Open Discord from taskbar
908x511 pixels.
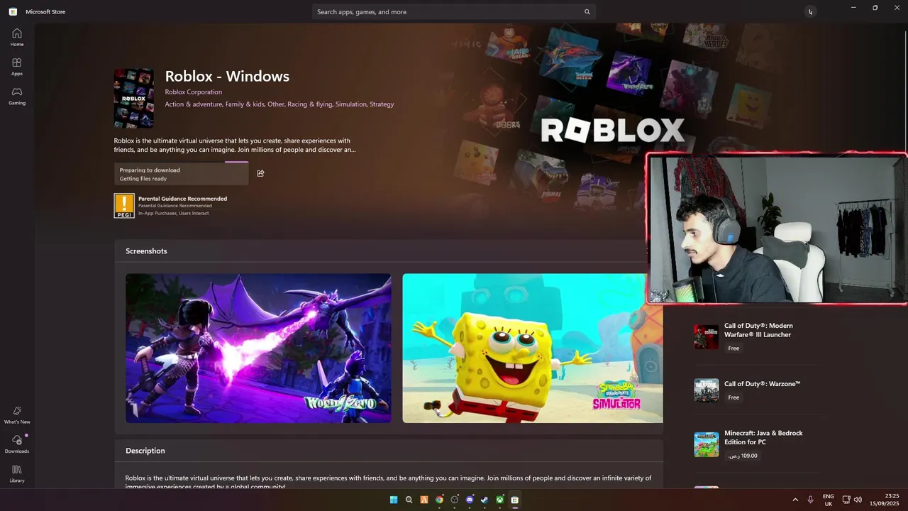(x=470, y=500)
